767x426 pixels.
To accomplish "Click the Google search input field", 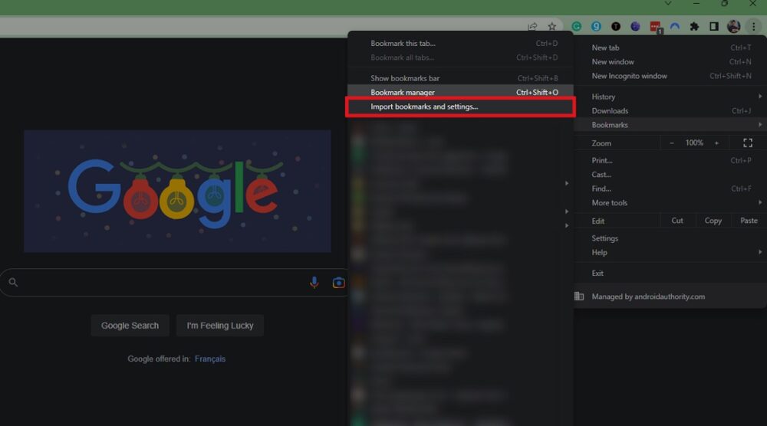I will coord(161,283).
